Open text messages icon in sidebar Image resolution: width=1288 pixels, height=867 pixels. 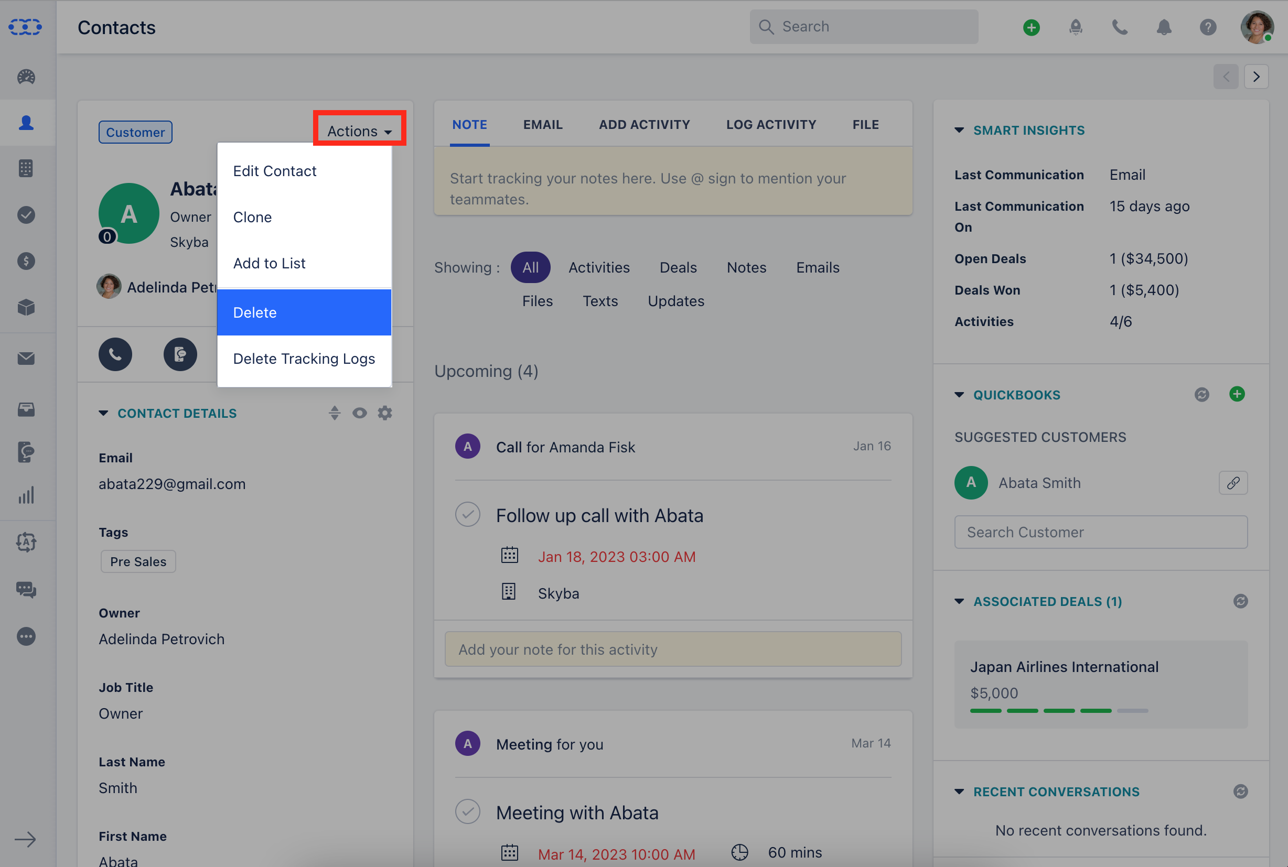(x=26, y=452)
